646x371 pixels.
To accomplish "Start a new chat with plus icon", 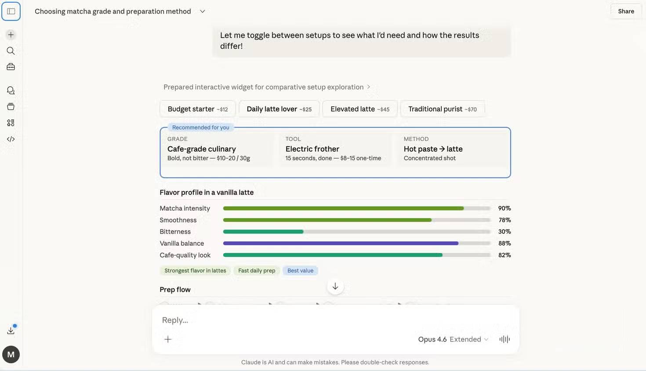I will click(x=11, y=35).
